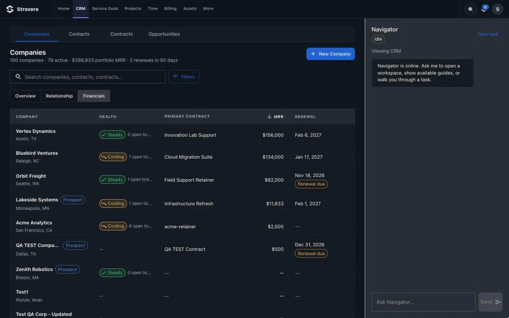Click the Innovation Lab Support contract
The image size is (509, 318).
[x=190, y=135]
